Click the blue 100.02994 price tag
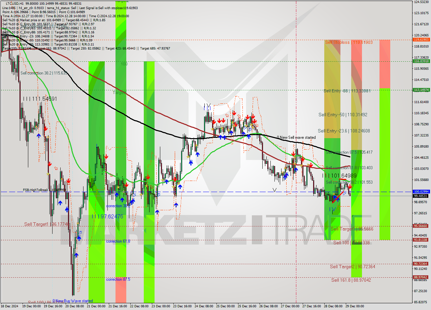 click(x=421, y=192)
